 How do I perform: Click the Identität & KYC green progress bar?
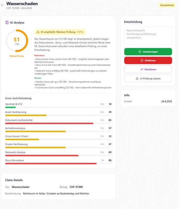pos(10,107)
